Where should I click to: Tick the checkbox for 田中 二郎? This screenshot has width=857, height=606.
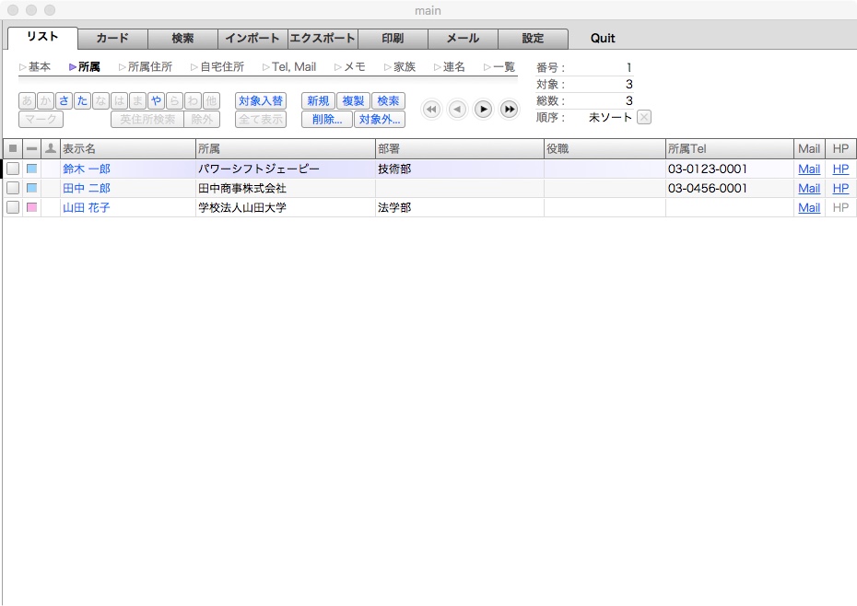pyautogui.click(x=13, y=189)
